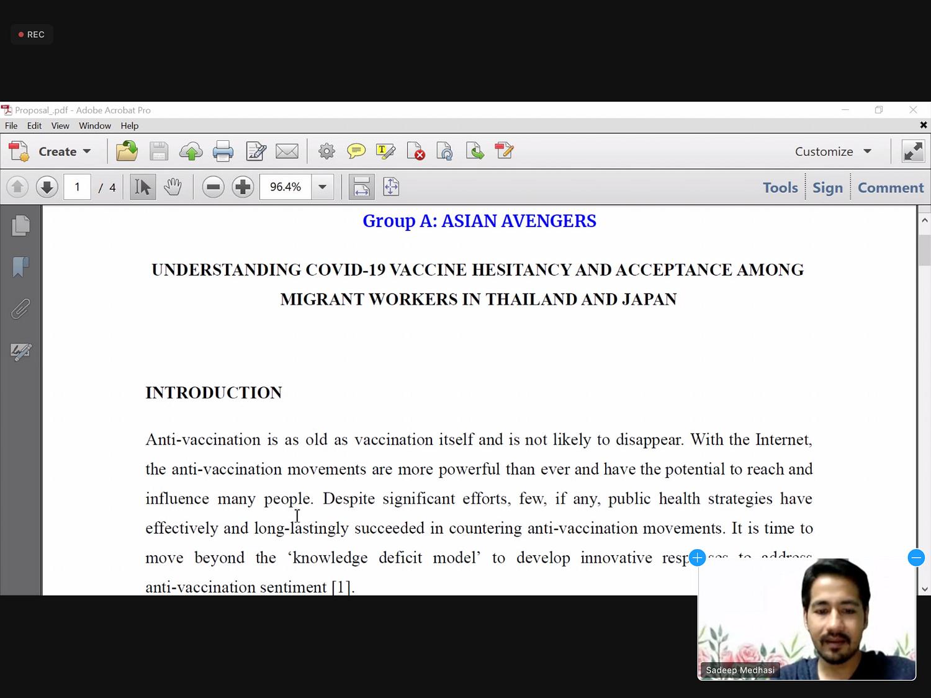
Task: Open a file with the folder icon
Action: pyautogui.click(x=127, y=151)
